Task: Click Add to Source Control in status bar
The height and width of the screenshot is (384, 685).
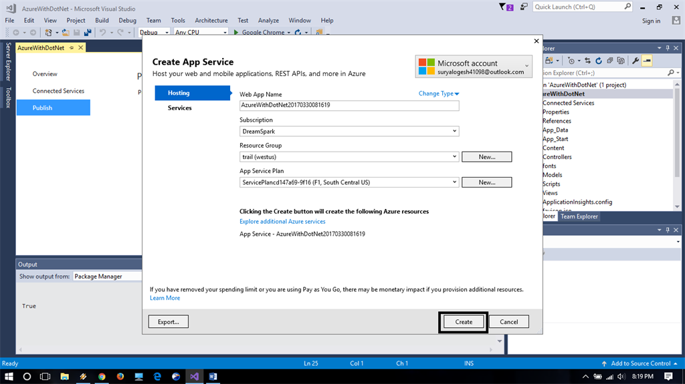Action: click(x=640, y=363)
